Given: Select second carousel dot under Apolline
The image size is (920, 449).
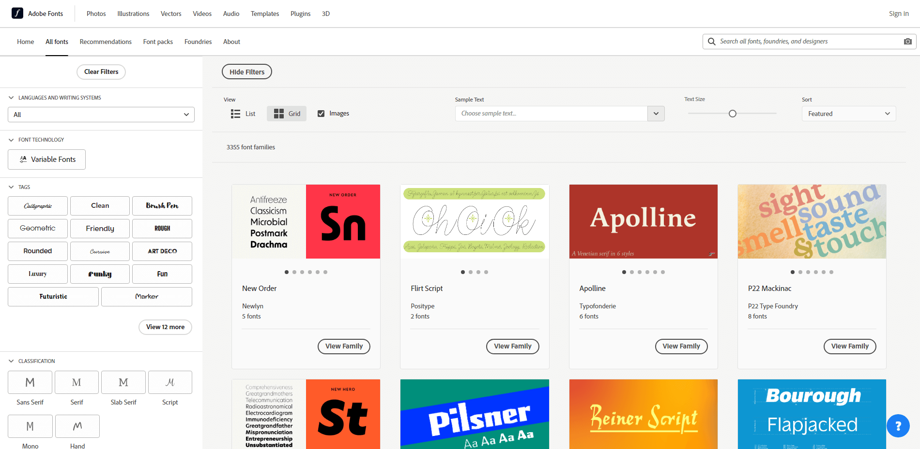Looking at the screenshot, I should [x=632, y=272].
